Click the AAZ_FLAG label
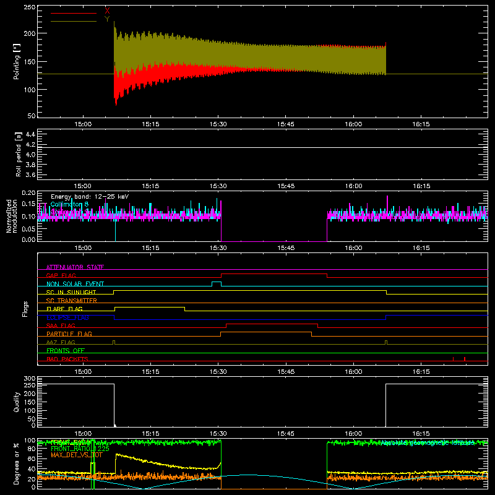 [x=61, y=342]
